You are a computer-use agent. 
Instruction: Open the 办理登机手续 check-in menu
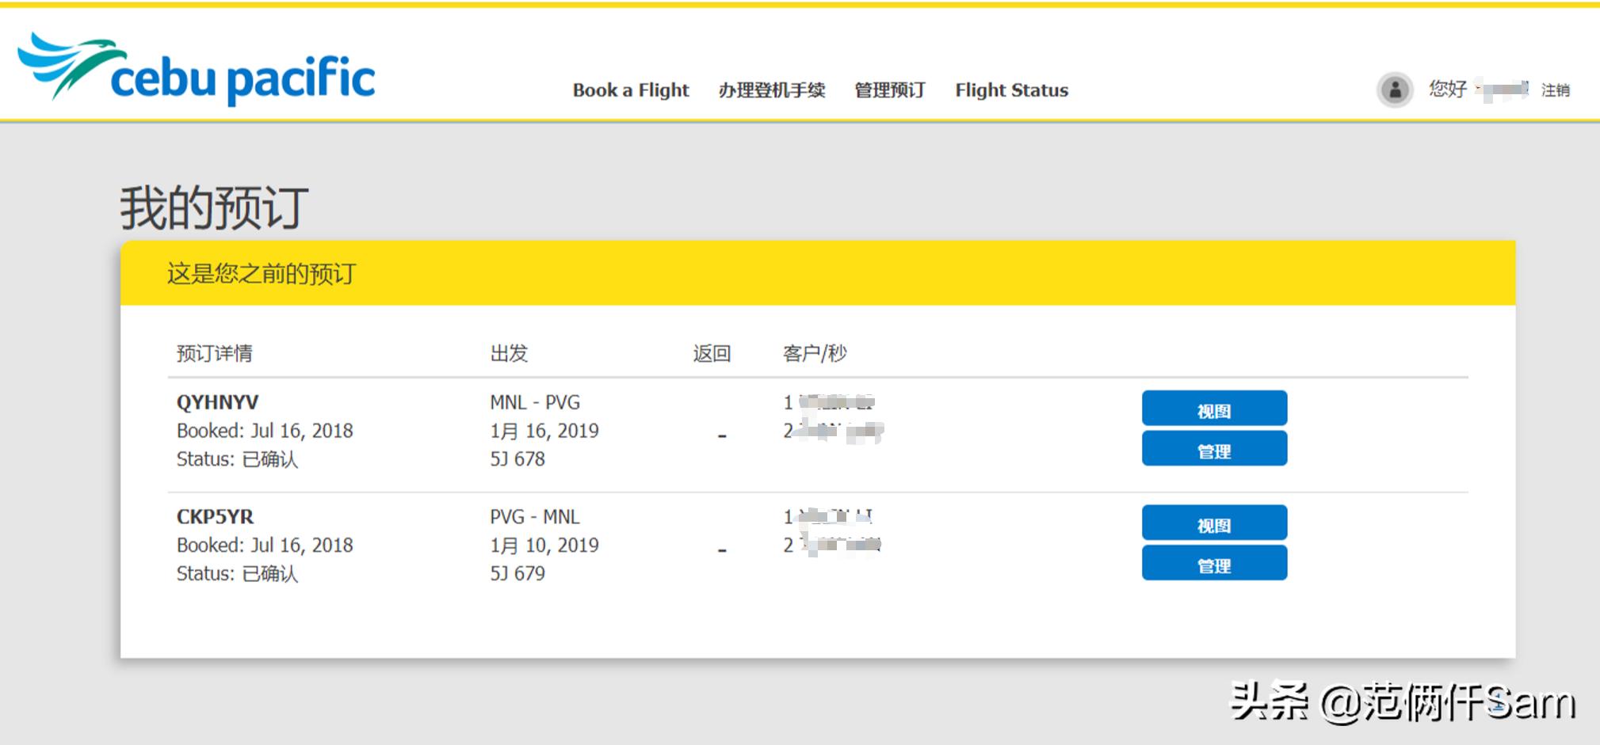pyautogui.click(x=772, y=90)
